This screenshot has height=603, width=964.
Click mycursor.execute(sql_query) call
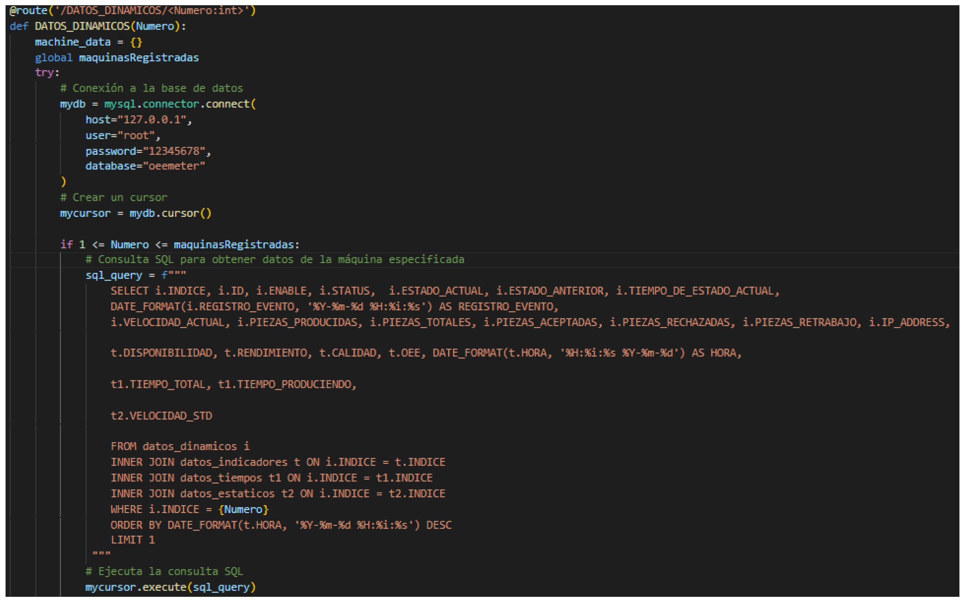[x=170, y=587]
